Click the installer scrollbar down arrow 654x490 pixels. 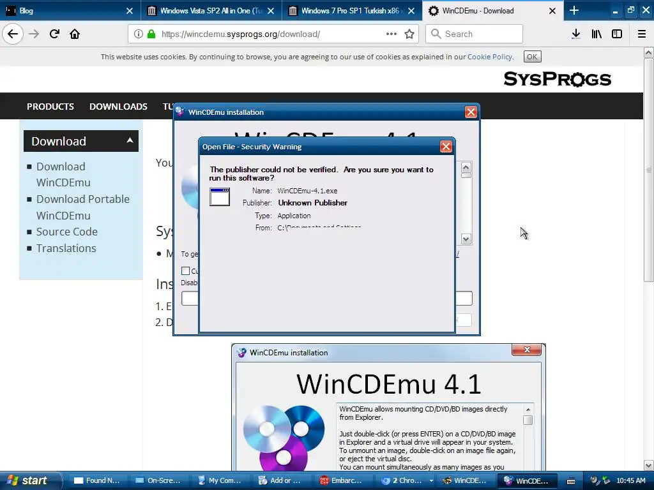point(466,239)
